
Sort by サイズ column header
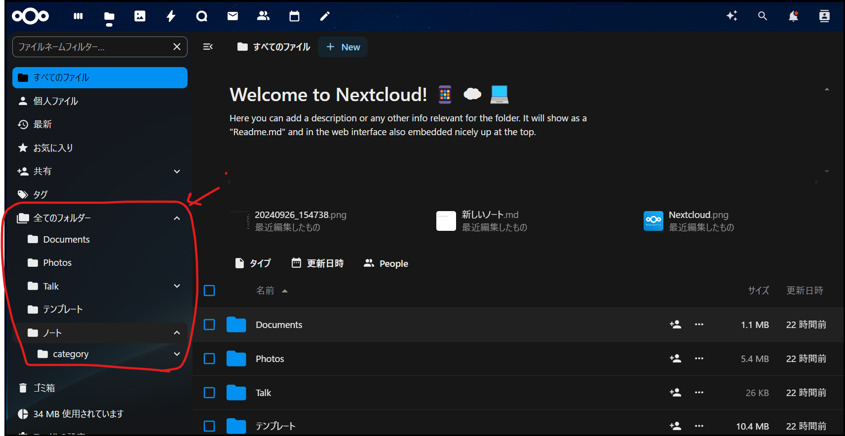point(759,291)
